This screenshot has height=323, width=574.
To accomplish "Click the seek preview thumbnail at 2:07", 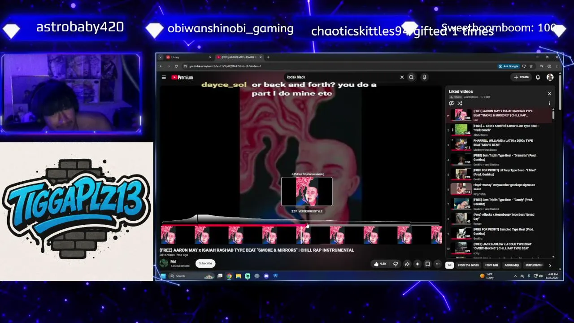I will pos(307,192).
